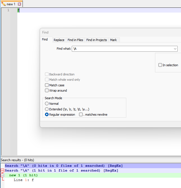Screen dimensions: 181x188
Task: Open the Find in Files tab
Action: click(75, 40)
